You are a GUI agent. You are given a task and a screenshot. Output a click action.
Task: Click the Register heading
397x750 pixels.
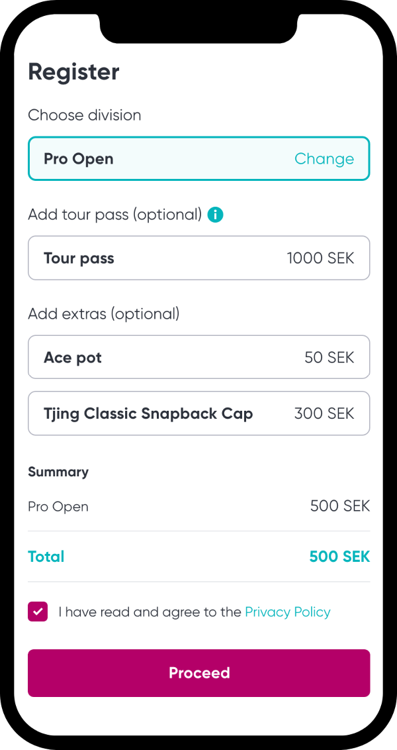[x=73, y=72]
